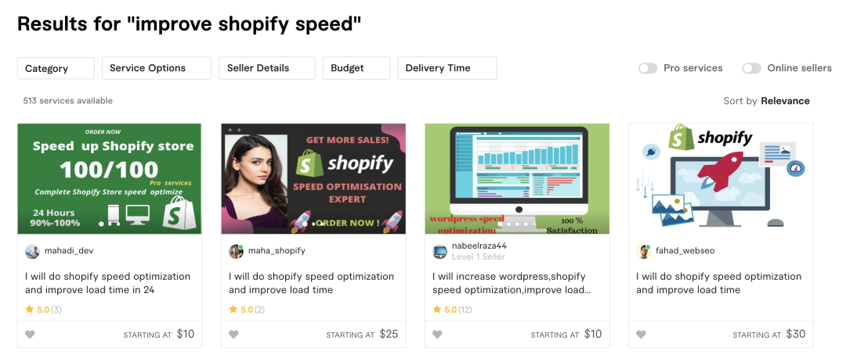Toggle Pro services switch
The image size is (846, 362).
click(x=648, y=68)
